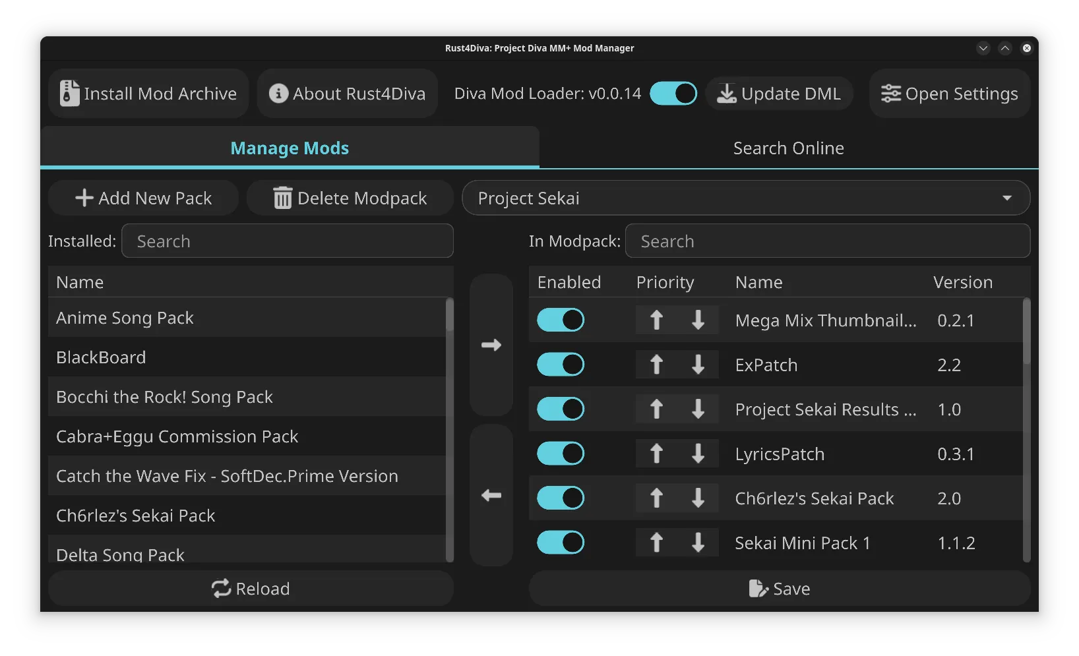Disable Ch6rlez's Sekai Pack in modpack
The image size is (1079, 656).
[x=561, y=498]
